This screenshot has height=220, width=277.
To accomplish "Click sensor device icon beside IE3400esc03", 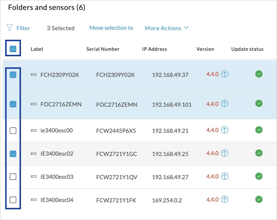I will coord(34,177).
